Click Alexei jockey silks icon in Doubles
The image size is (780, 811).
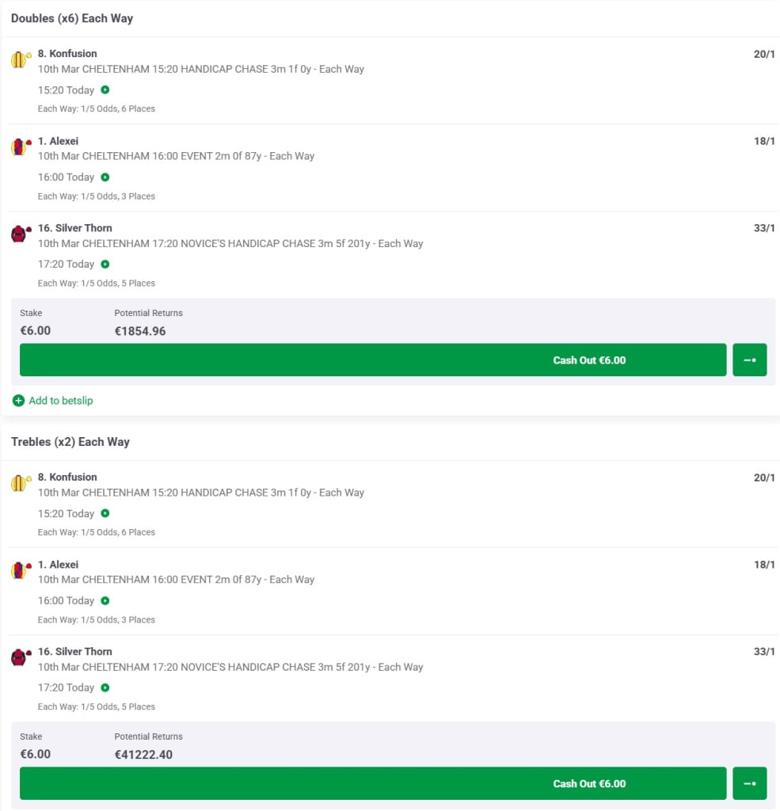coord(21,147)
